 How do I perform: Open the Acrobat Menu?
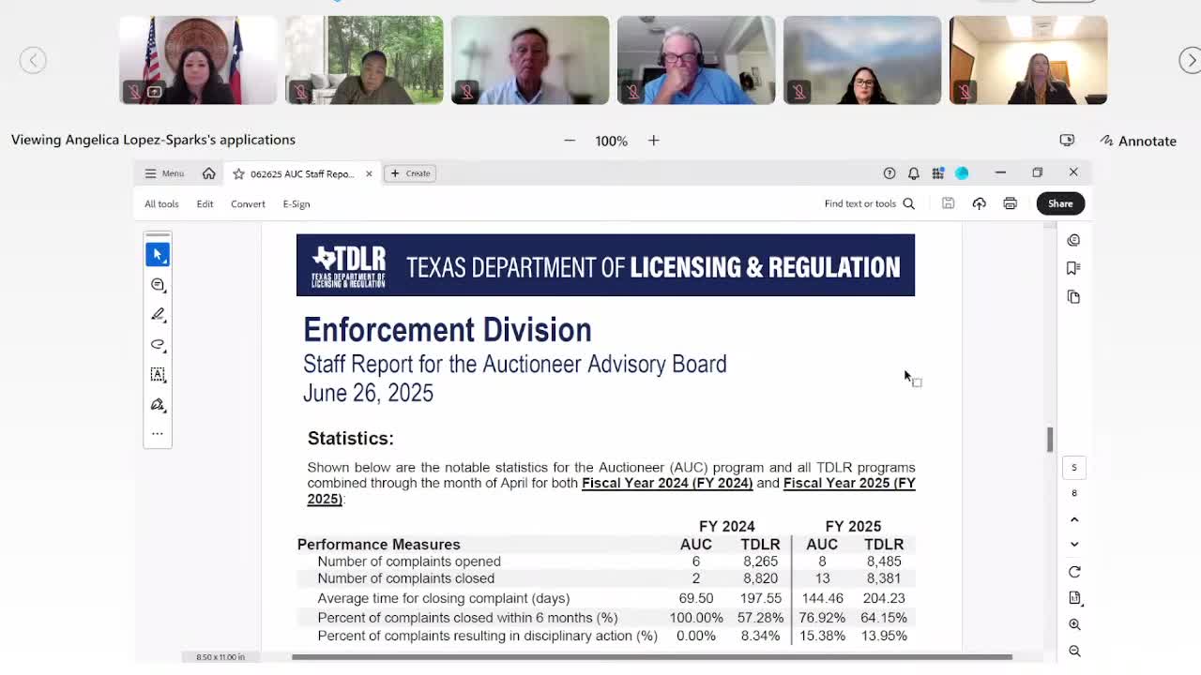tap(163, 173)
